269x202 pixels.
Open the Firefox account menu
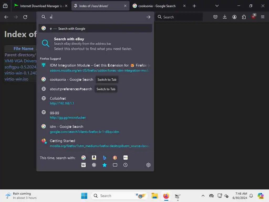234,17
